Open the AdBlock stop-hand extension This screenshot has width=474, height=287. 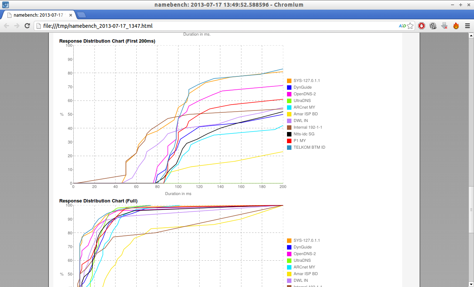pos(421,26)
